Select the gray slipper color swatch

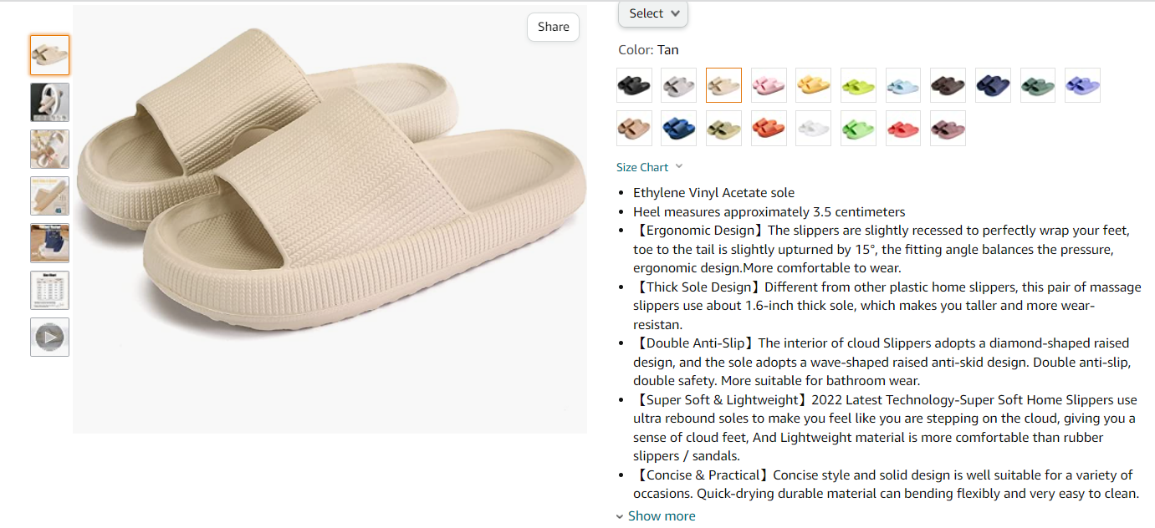pos(678,85)
